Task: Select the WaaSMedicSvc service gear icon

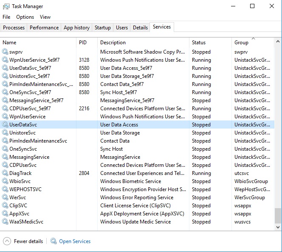Action: point(5,222)
